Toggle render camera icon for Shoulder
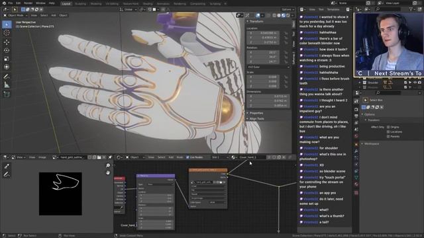The width and height of the screenshot is (424, 238). coord(419,83)
